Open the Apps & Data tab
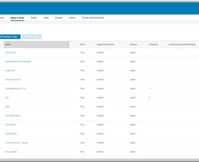 pyautogui.click(x=17, y=18)
